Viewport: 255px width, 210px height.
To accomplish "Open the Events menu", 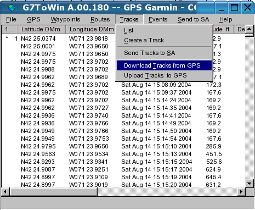I will (158, 19).
